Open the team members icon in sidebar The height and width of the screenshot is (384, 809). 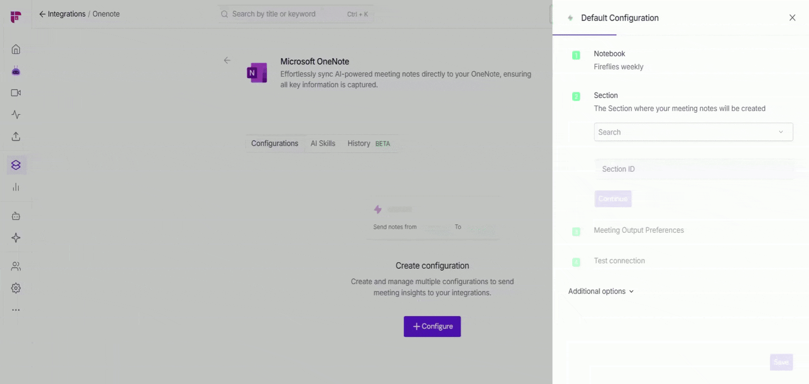[x=16, y=266]
